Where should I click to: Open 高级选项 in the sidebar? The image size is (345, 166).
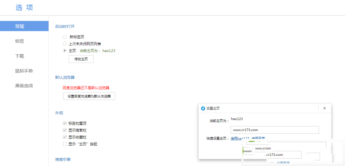(x=24, y=86)
